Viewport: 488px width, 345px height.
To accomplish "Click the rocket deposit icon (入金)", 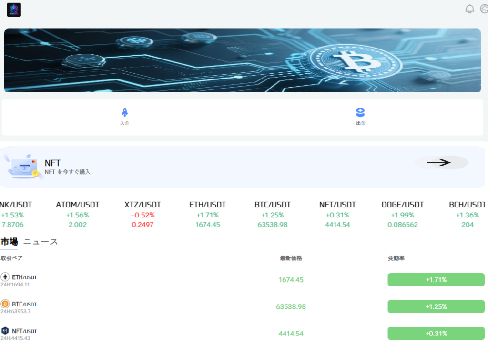I will [x=125, y=112].
